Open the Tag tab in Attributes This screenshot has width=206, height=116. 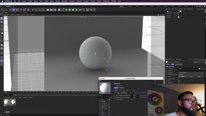173,64
